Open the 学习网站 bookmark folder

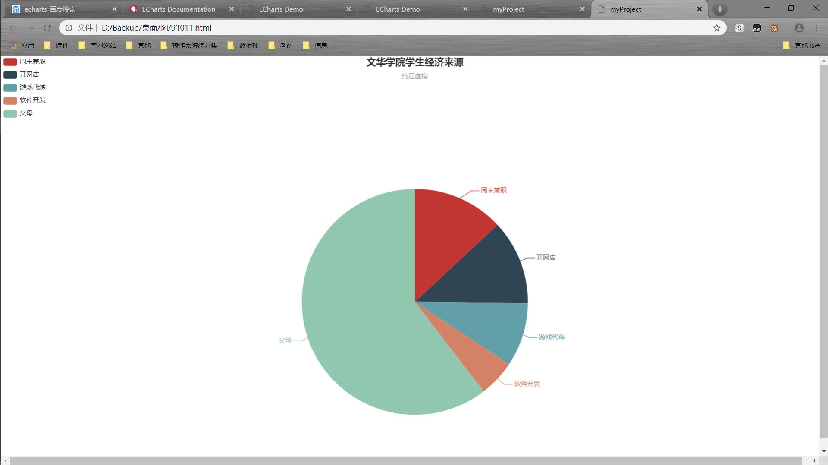pos(97,45)
